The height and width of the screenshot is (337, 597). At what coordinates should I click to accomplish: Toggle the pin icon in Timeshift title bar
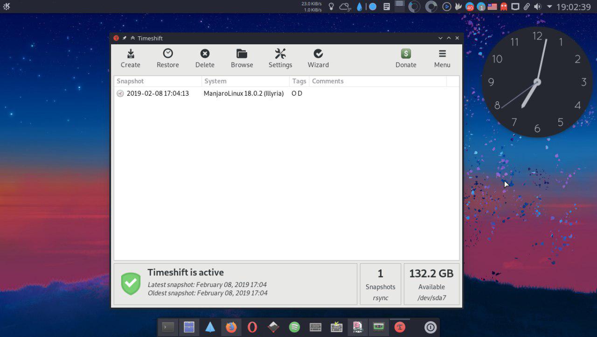[x=125, y=38]
